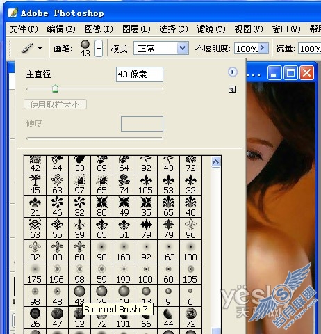
Task: Collapse the brush preset picker dropdown arrow
Action: tap(99, 49)
